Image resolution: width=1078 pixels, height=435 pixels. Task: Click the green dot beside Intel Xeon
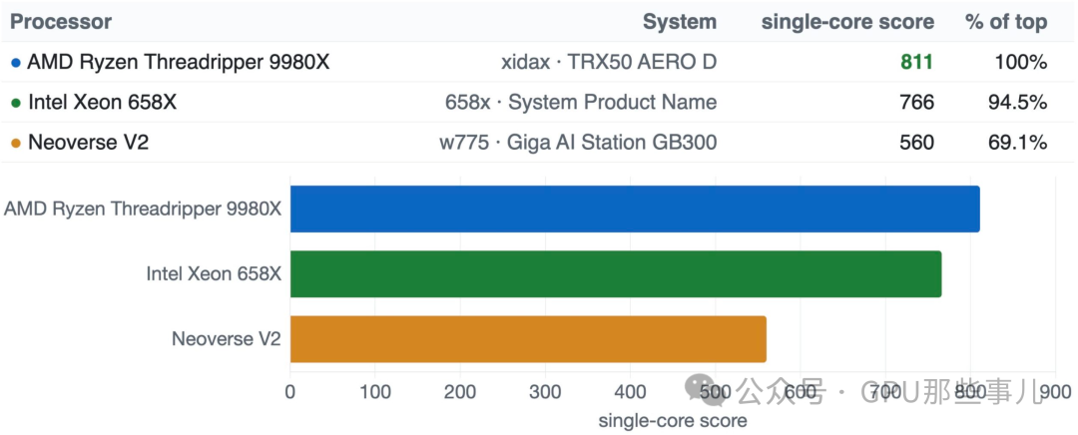[x=17, y=104]
